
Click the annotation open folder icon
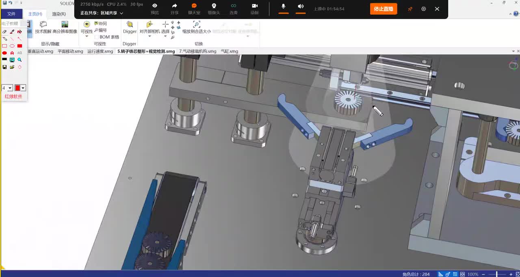(12, 67)
